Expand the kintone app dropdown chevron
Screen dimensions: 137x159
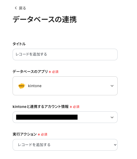pyautogui.click(x=112, y=86)
